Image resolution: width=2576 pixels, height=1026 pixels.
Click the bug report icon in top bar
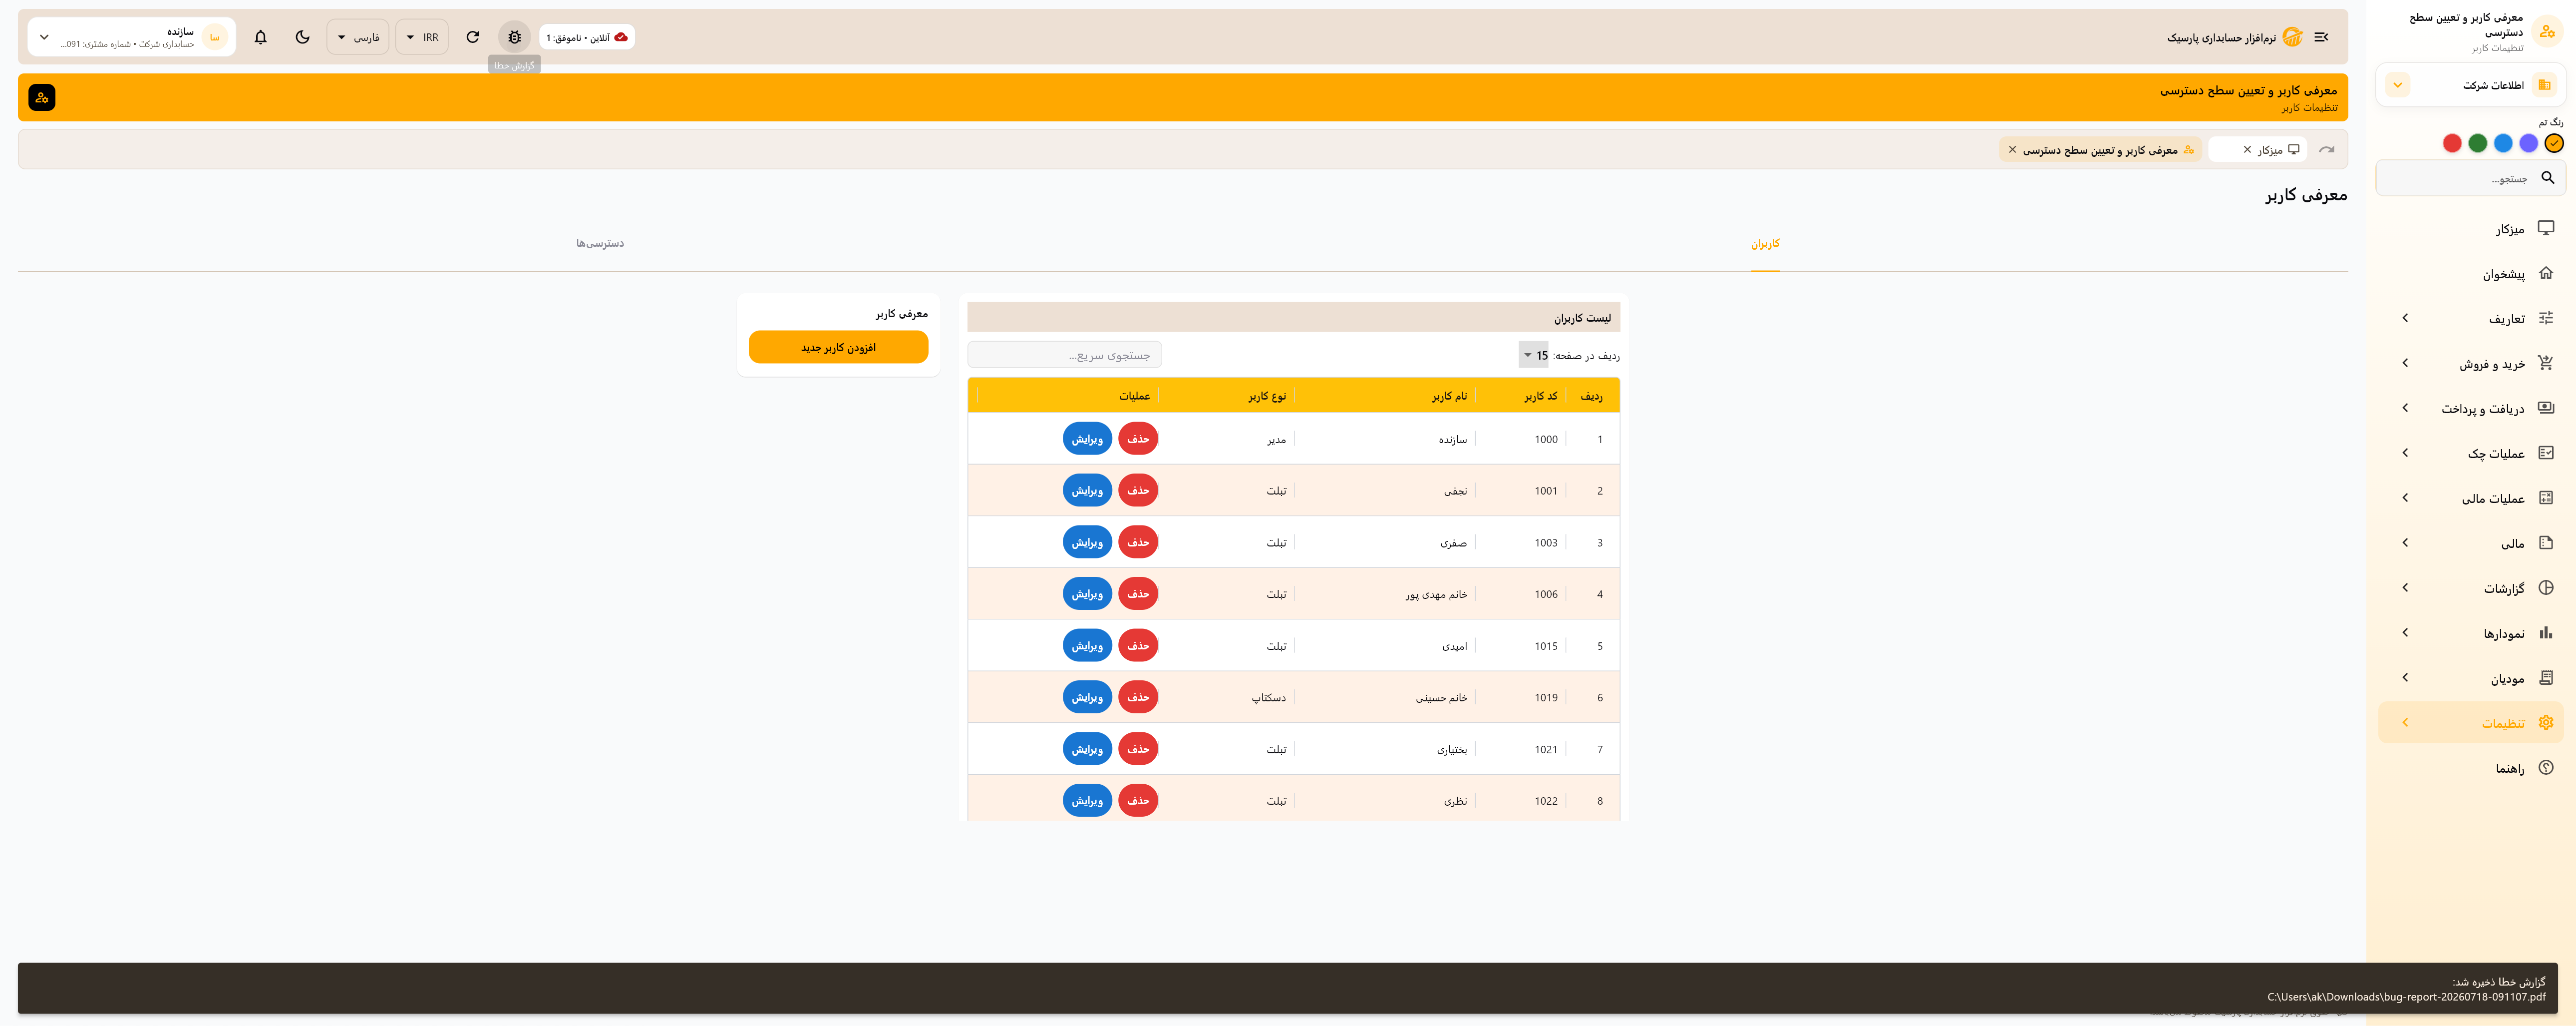[514, 37]
